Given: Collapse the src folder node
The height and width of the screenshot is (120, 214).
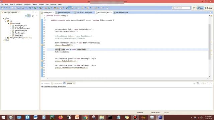Looking at the screenshot, I should pyautogui.click(x=6, y=21).
